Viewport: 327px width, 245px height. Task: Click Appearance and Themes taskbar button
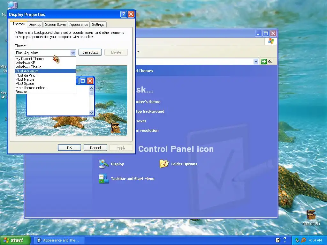(59, 240)
